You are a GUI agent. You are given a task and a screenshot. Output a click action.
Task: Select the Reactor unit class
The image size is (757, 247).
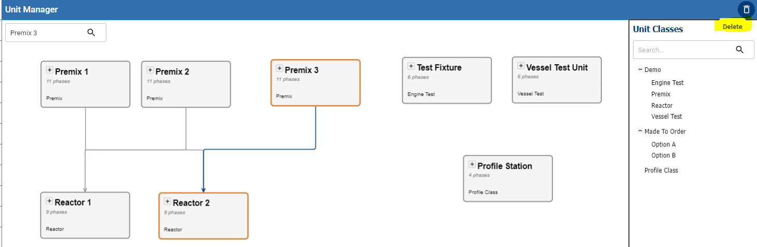click(662, 106)
